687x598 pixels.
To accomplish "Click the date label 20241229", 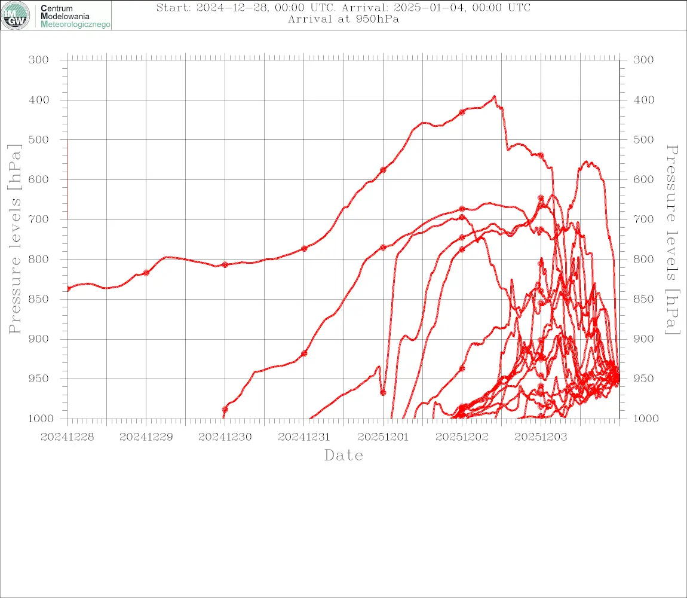I will click(x=146, y=437).
